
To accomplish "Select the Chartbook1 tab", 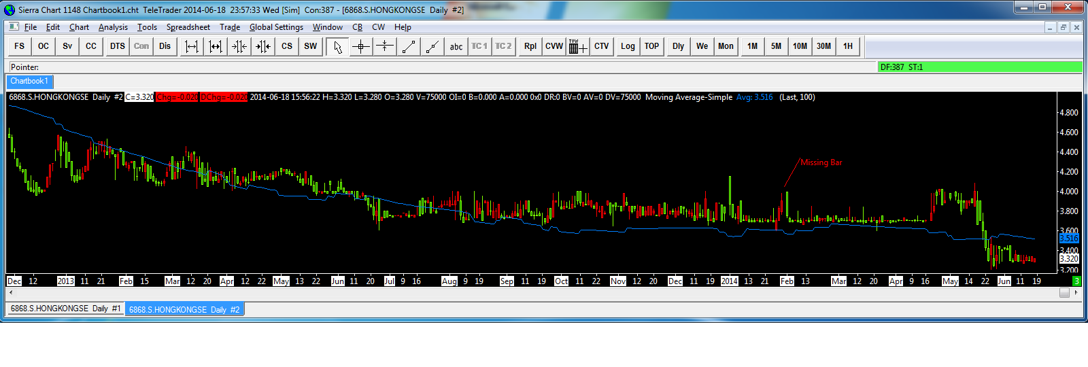I will [29, 81].
